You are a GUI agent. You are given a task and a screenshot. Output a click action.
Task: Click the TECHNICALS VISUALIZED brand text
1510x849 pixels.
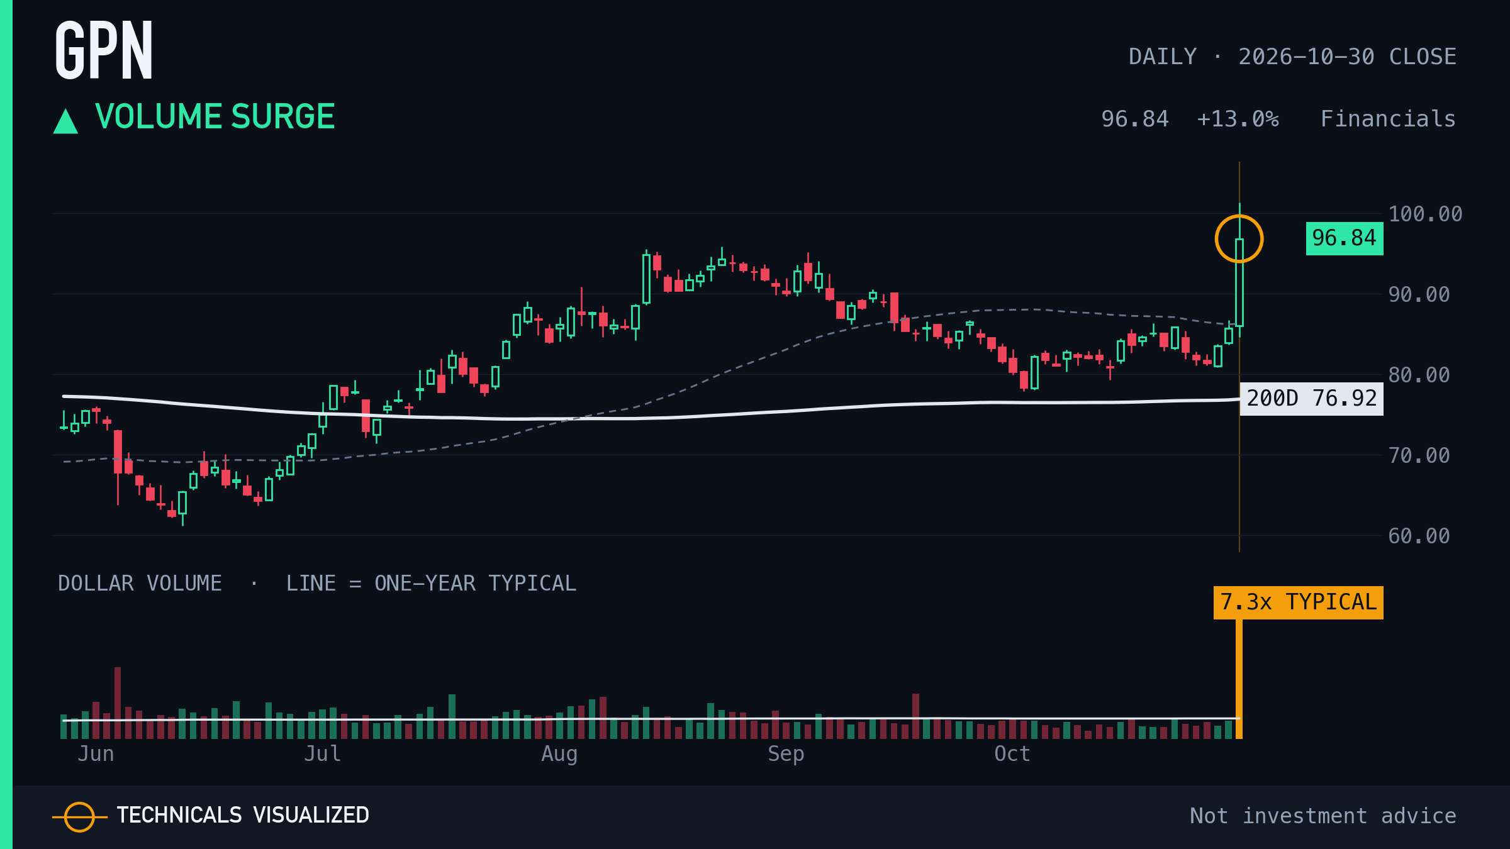[243, 816]
